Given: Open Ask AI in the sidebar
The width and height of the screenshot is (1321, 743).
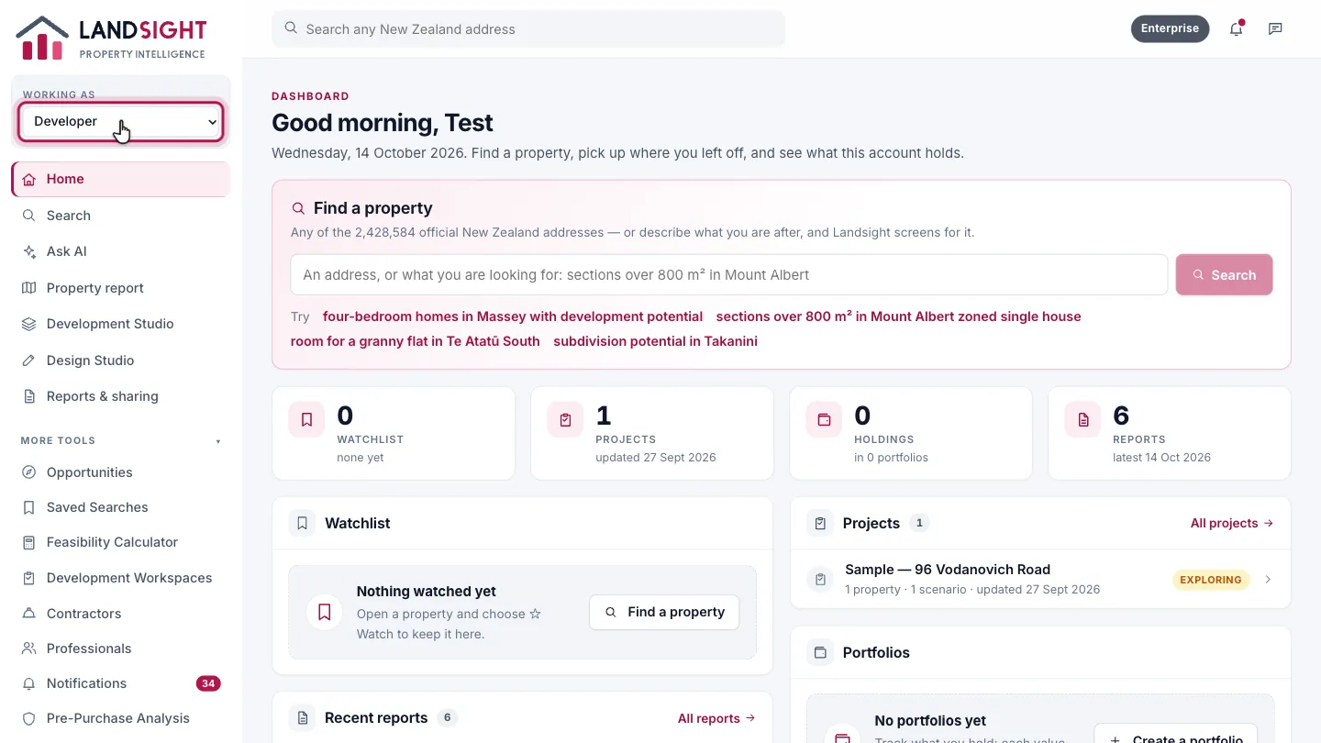Looking at the screenshot, I should [x=121, y=251].
